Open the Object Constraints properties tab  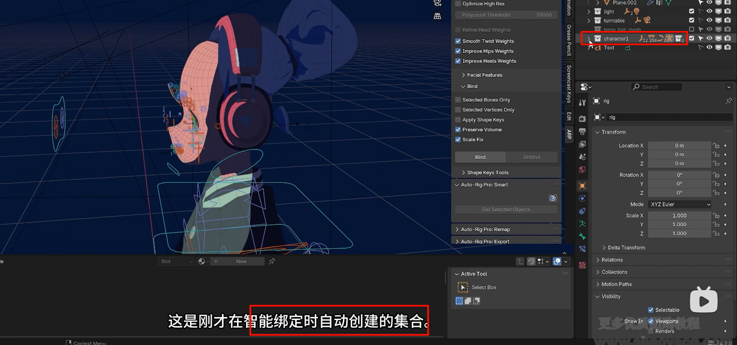click(x=582, y=211)
